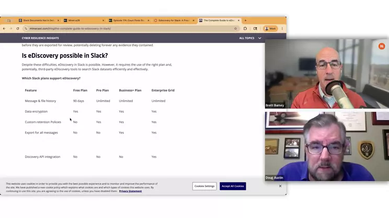Open the Privacy Statement link
389x218 pixels.
coord(130,191)
